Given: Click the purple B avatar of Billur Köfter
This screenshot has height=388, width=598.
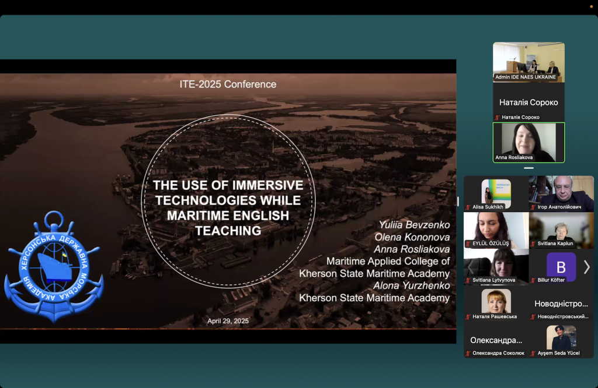Looking at the screenshot, I should pyautogui.click(x=561, y=267).
